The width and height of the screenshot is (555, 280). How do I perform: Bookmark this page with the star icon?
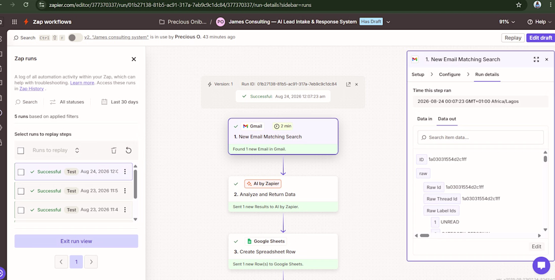click(519, 5)
